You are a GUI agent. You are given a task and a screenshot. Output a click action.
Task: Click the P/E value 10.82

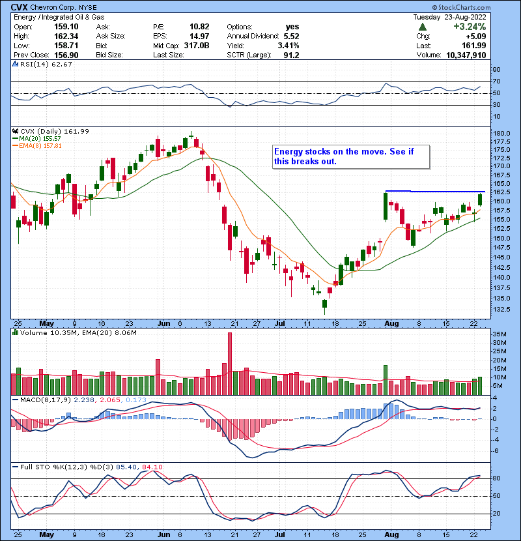199,27
